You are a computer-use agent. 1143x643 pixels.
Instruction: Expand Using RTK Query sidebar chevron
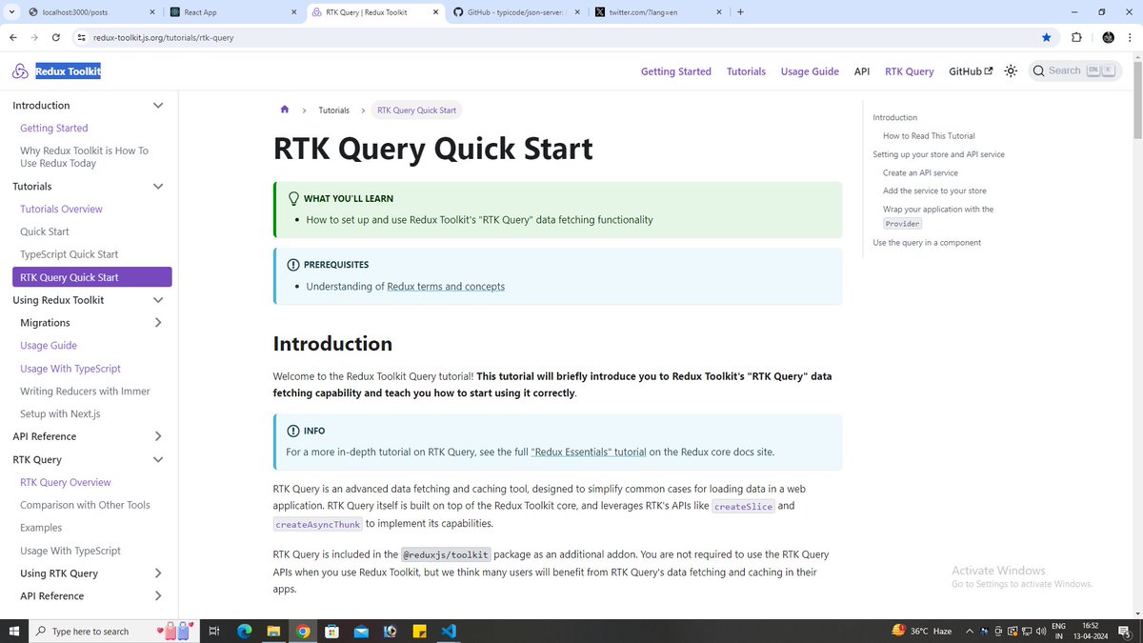pos(158,573)
